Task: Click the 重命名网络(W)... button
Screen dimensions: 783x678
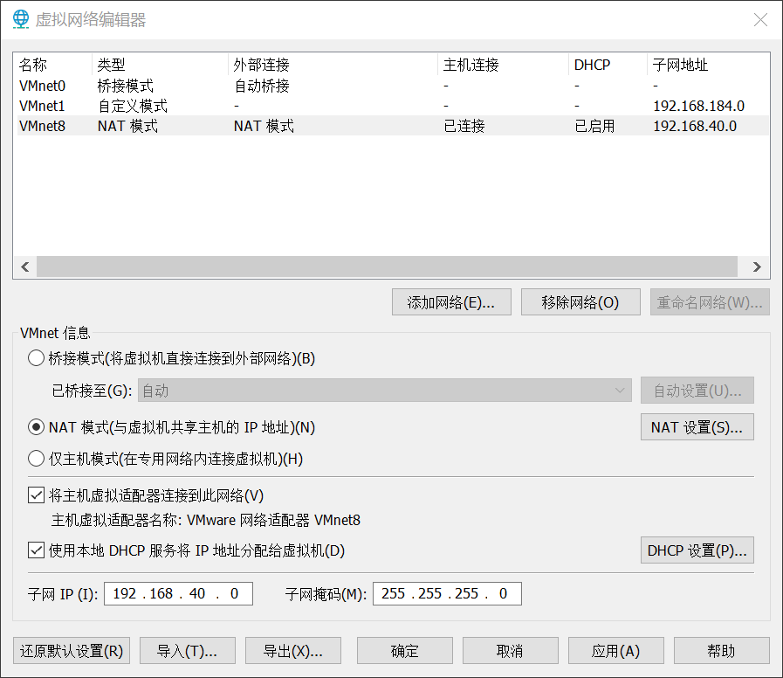Action: (x=710, y=302)
